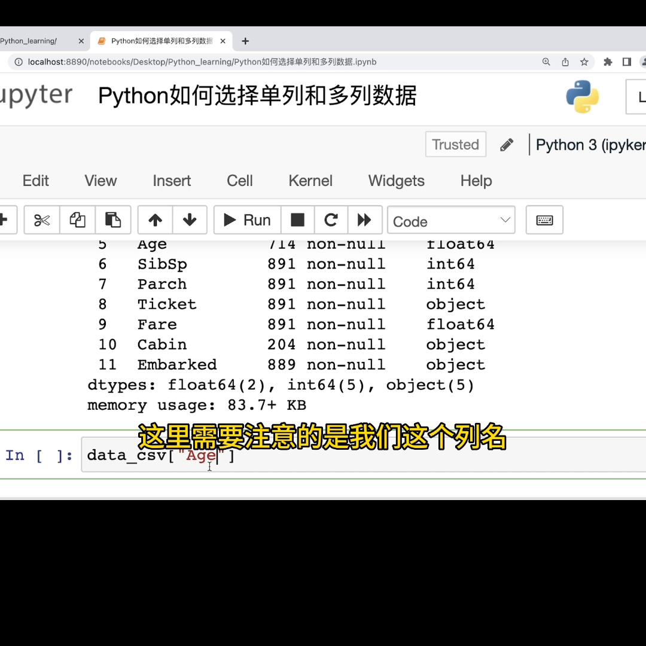Screen dimensions: 646x646
Task: Click the Python logo icon
Action: 582,97
